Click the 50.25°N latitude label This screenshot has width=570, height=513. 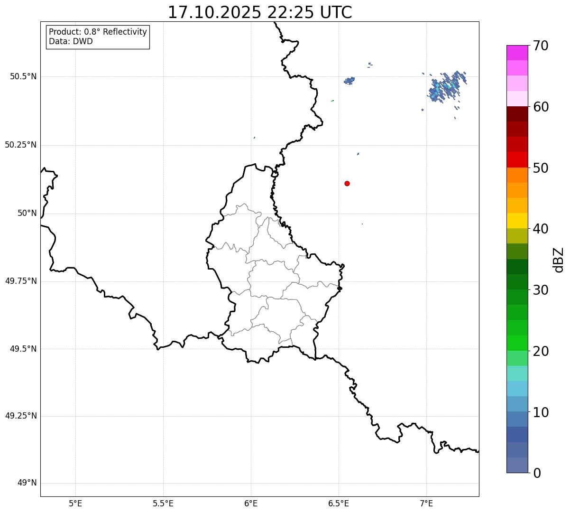pyautogui.click(x=21, y=145)
